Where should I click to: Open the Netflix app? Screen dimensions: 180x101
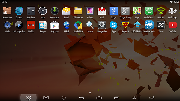pyautogui.click(x=31, y=25)
